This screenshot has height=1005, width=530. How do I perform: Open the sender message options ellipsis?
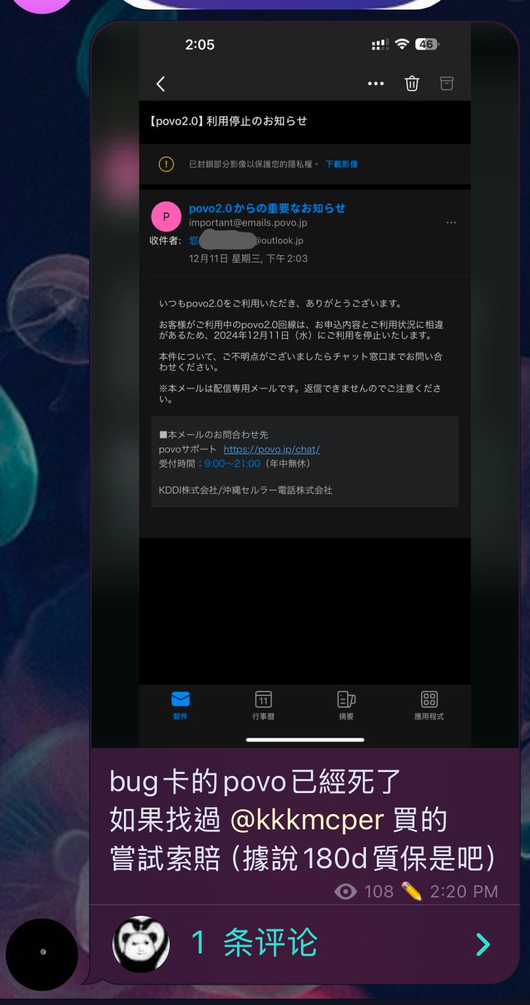[451, 223]
